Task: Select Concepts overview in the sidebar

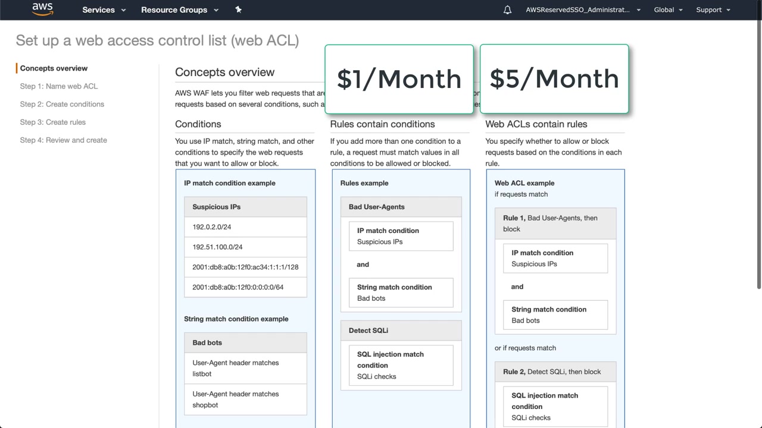Action: [54, 68]
